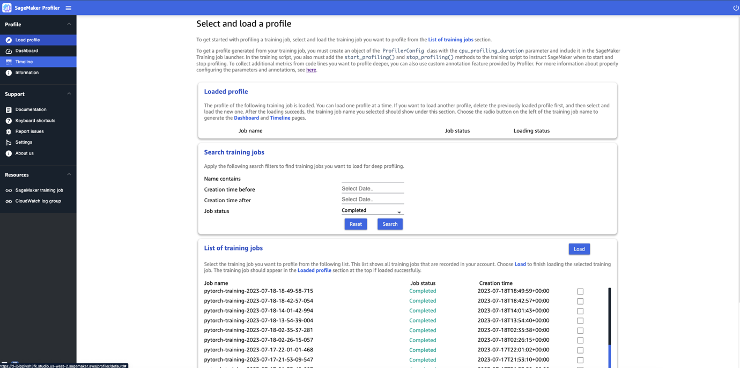Click creation time 2023-07-18T18:42:57+00:00
This screenshot has height=368, width=740.
pyautogui.click(x=513, y=301)
